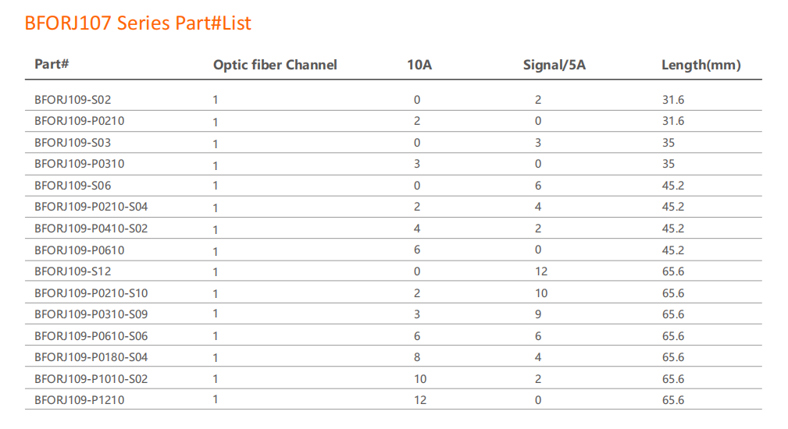Select the Part# column header
Viewport: 788px width, 429px height.
(x=52, y=64)
